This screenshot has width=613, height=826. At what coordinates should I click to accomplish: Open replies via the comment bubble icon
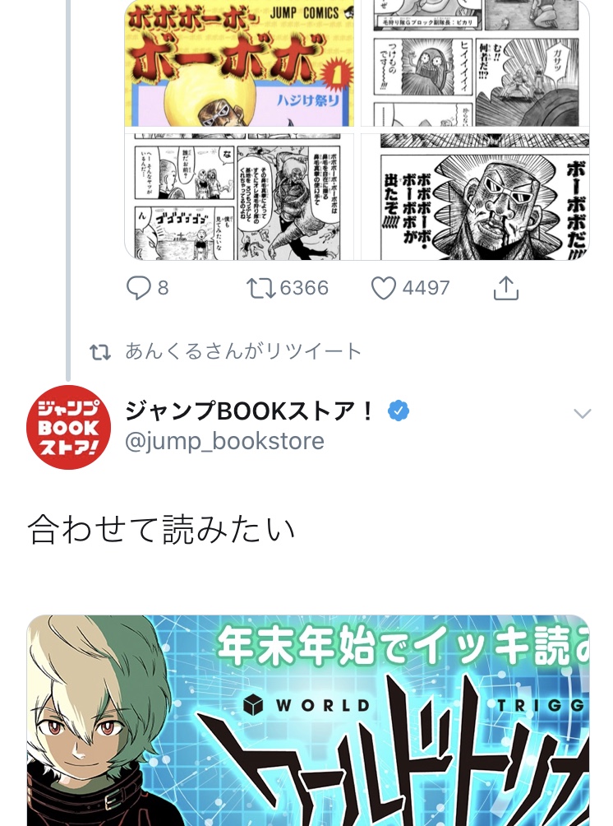pyautogui.click(x=139, y=288)
